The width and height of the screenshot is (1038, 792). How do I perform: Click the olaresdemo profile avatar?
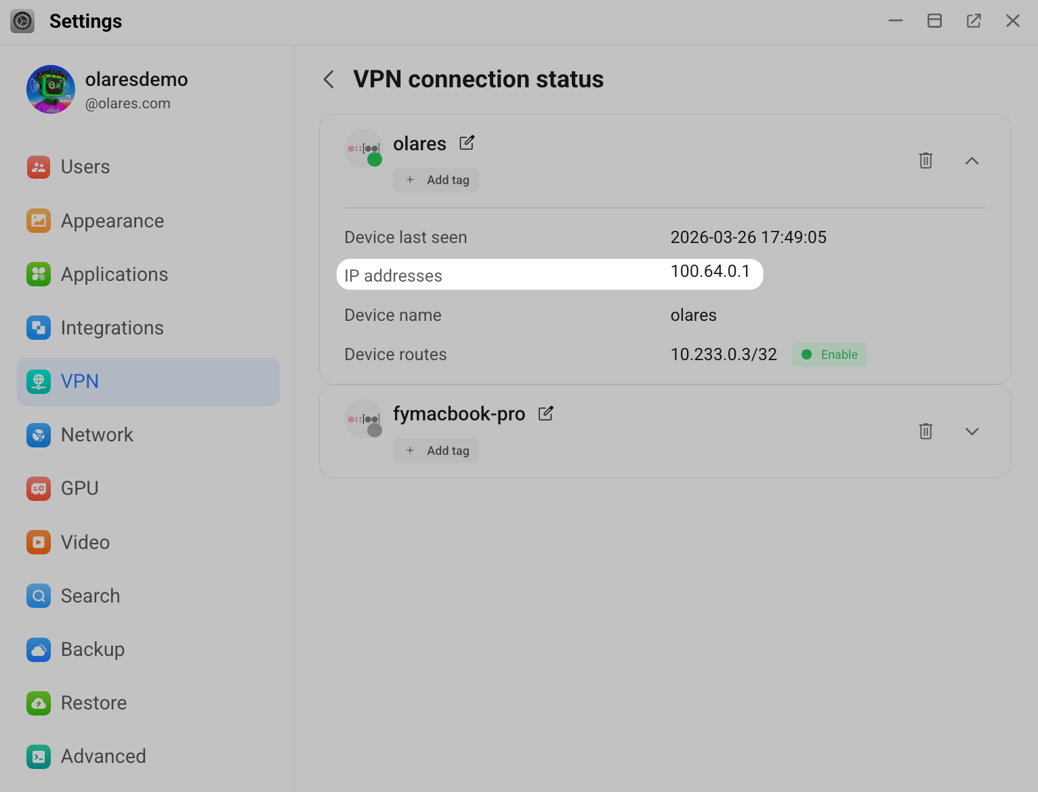pyautogui.click(x=51, y=89)
